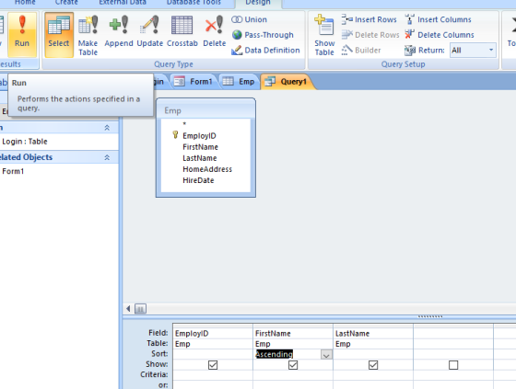Click the Pass-Through query button

[x=263, y=35]
